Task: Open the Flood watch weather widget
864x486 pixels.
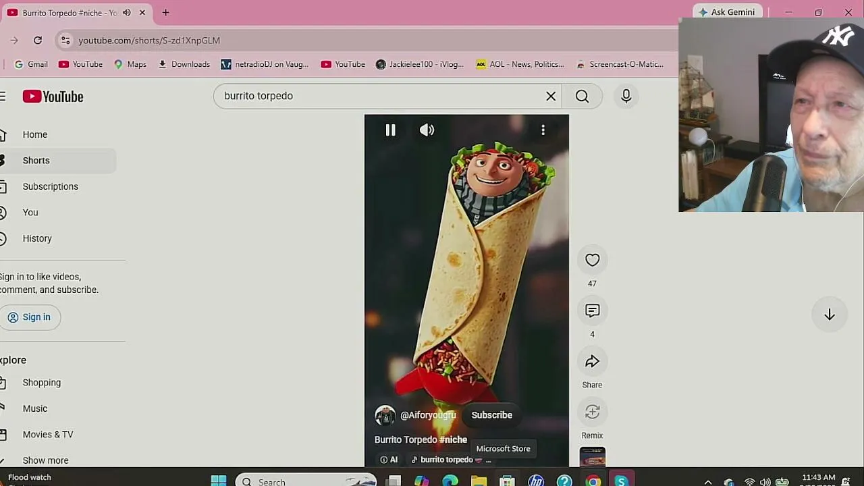Action: [28, 479]
